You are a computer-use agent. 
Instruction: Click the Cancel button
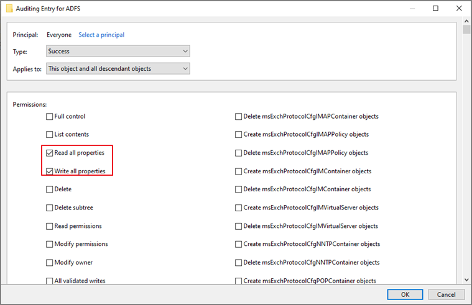446,294
